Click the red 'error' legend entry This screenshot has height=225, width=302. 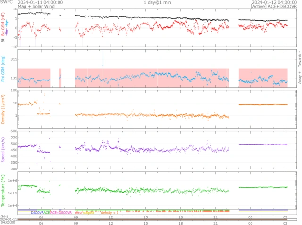click(79, 213)
